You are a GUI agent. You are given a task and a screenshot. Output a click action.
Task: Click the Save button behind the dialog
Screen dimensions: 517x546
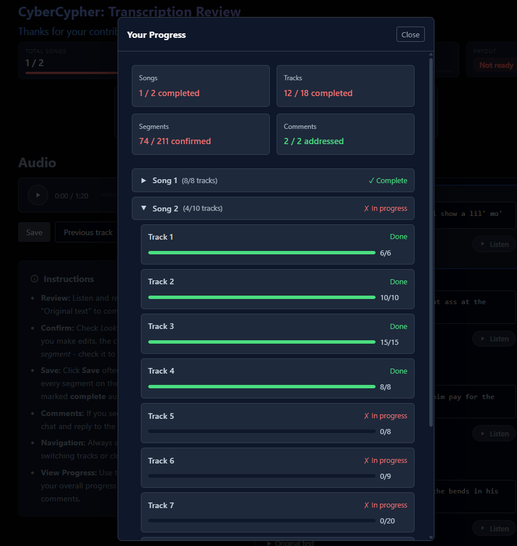[x=34, y=232]
